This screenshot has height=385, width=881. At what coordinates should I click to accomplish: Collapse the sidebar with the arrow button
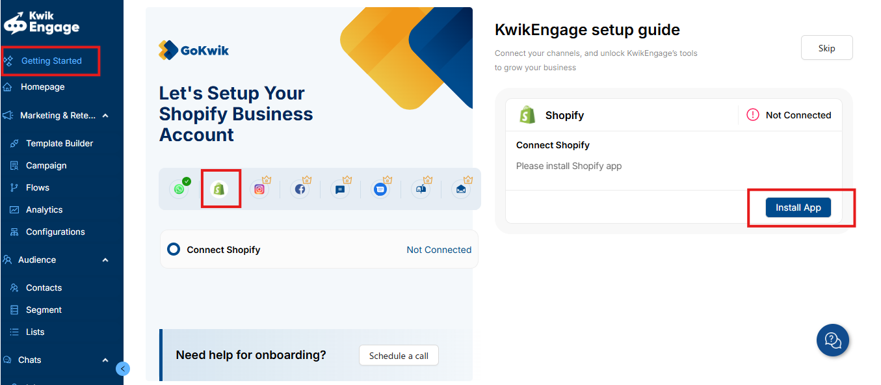pos(123,369)
